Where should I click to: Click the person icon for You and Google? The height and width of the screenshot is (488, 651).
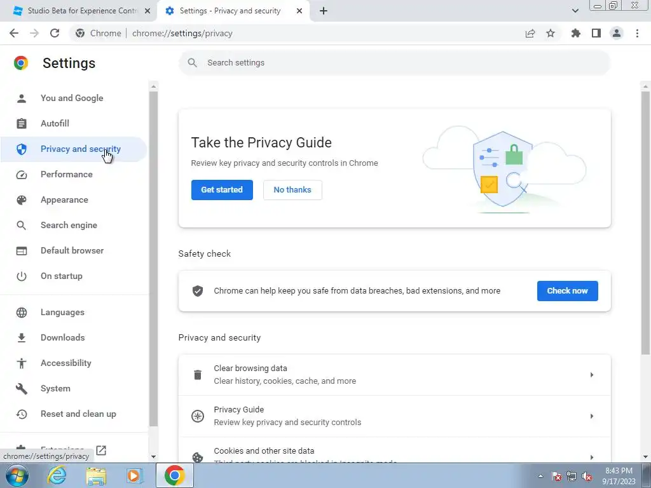click(22, 98)
